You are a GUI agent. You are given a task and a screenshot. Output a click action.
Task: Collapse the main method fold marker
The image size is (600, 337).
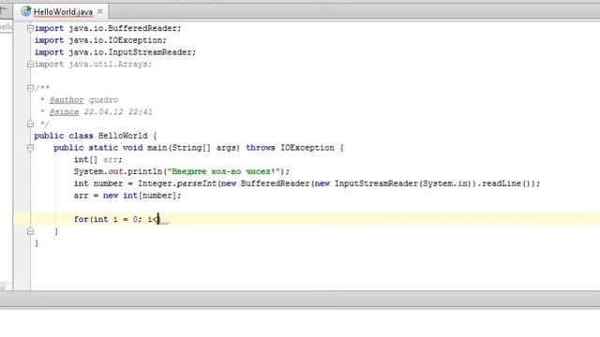(30, 148)
